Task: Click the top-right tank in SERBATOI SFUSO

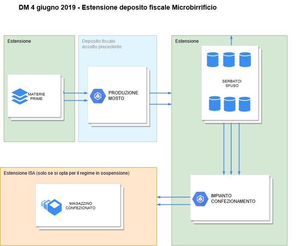Action: 245,60
